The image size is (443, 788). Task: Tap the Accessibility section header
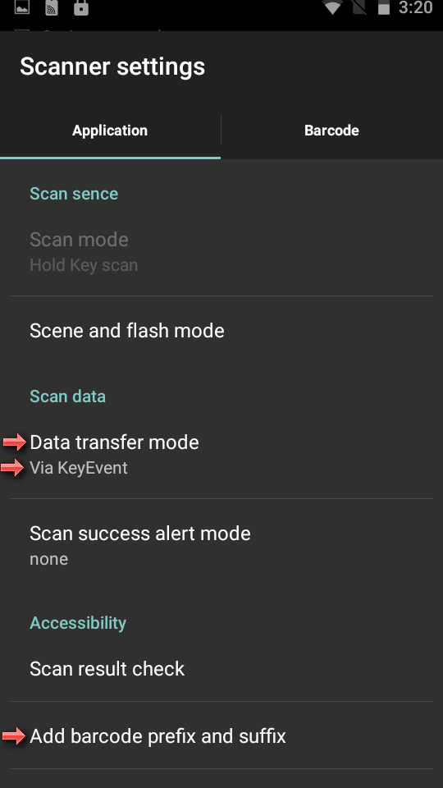point(78,623)
